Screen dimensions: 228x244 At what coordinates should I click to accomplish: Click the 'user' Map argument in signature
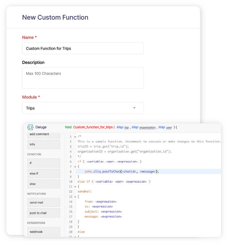(x=169, y=127)
